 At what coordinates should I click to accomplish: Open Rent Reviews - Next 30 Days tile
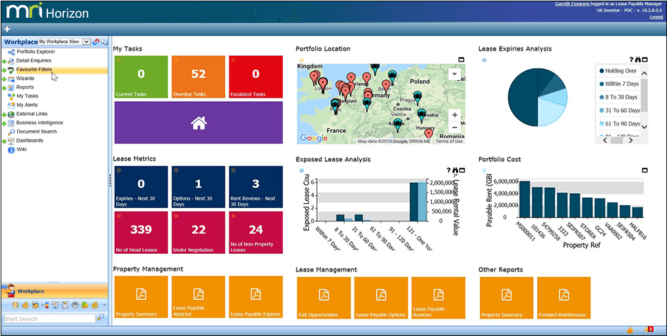point(256,187)
